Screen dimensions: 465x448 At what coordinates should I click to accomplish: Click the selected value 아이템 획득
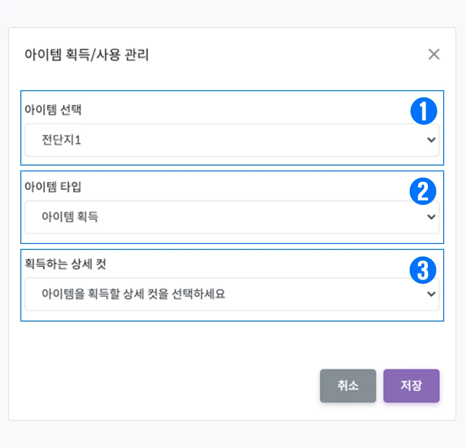pyautogui.click(x=70, y=217)
